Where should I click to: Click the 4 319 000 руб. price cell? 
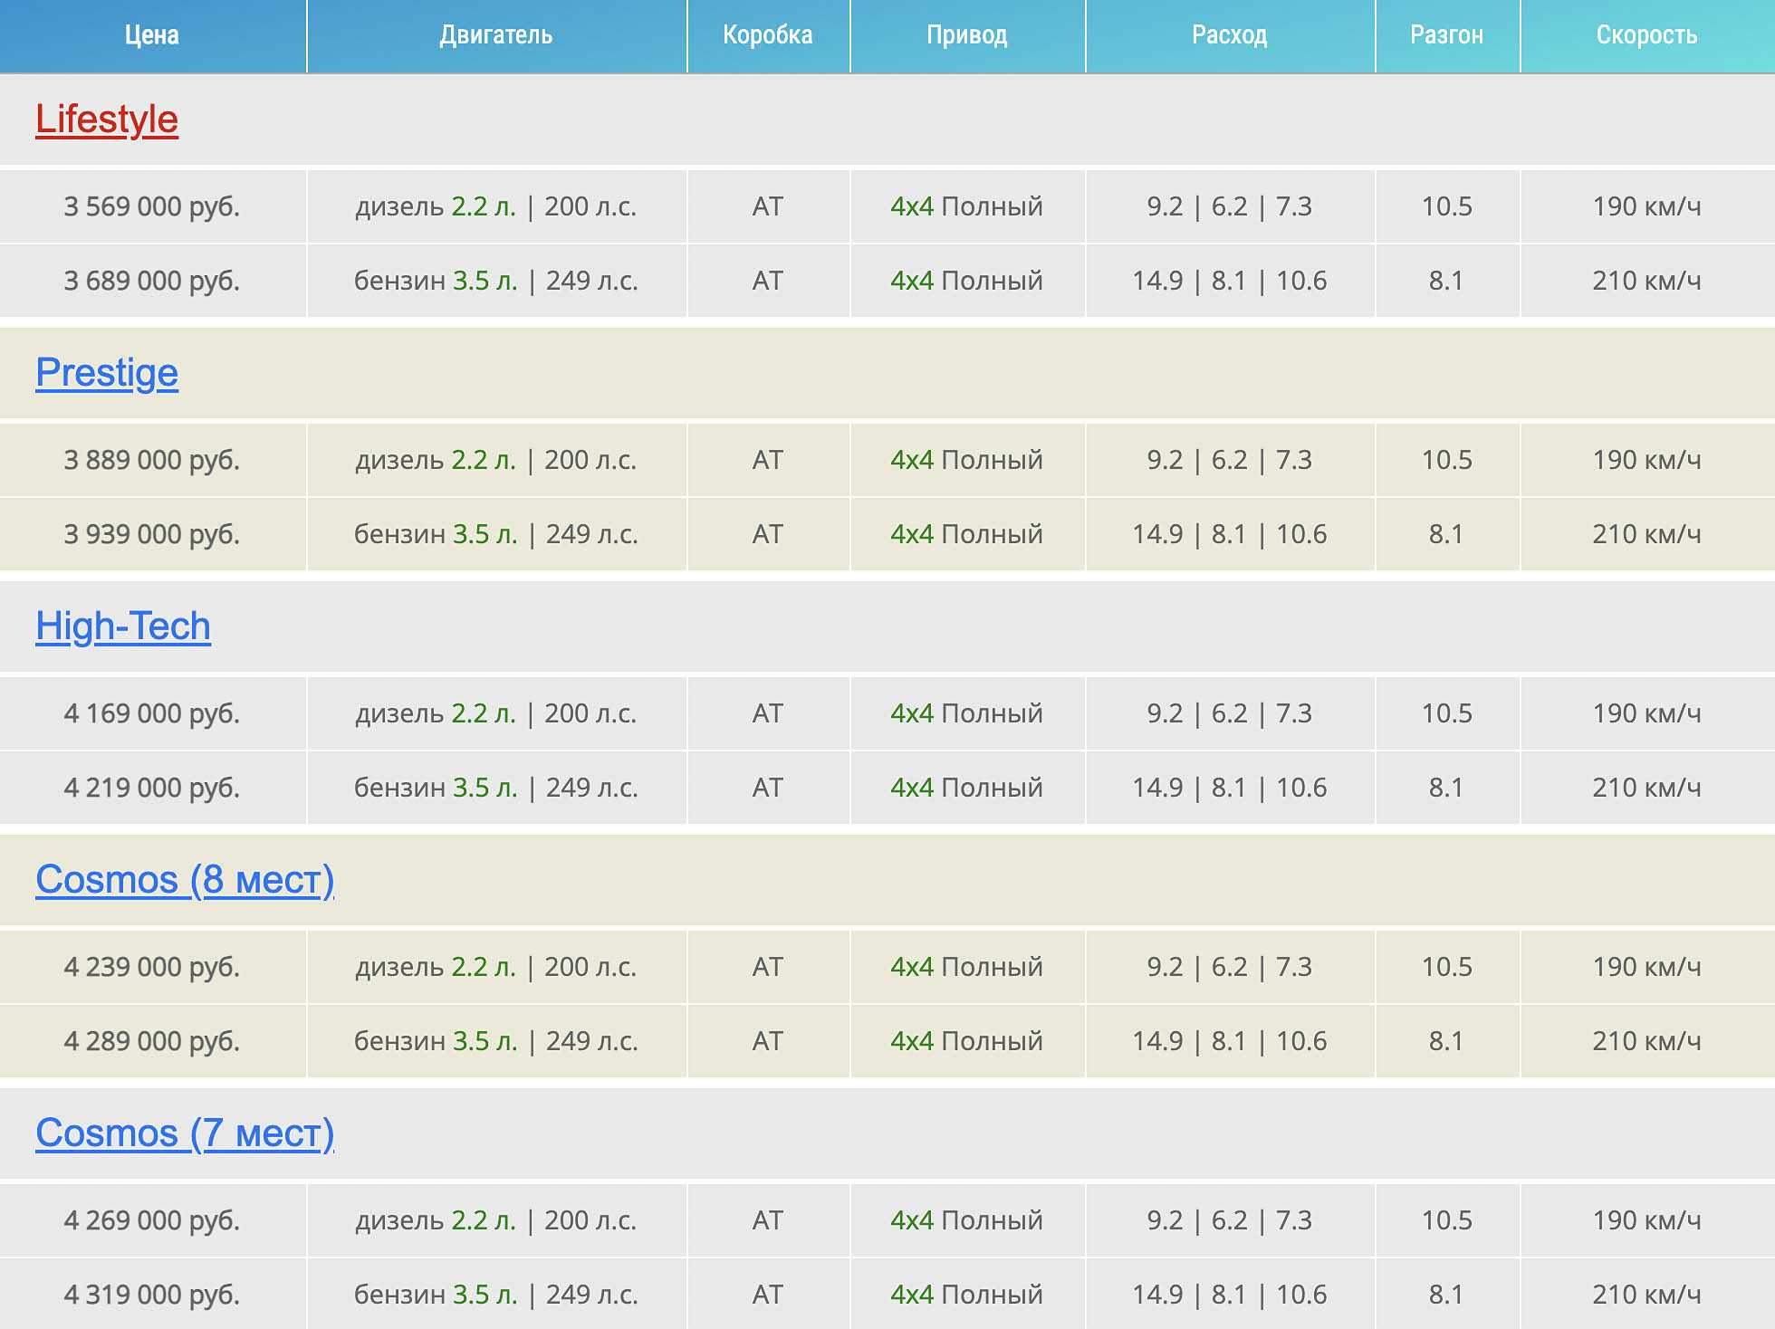[152, 1295]
